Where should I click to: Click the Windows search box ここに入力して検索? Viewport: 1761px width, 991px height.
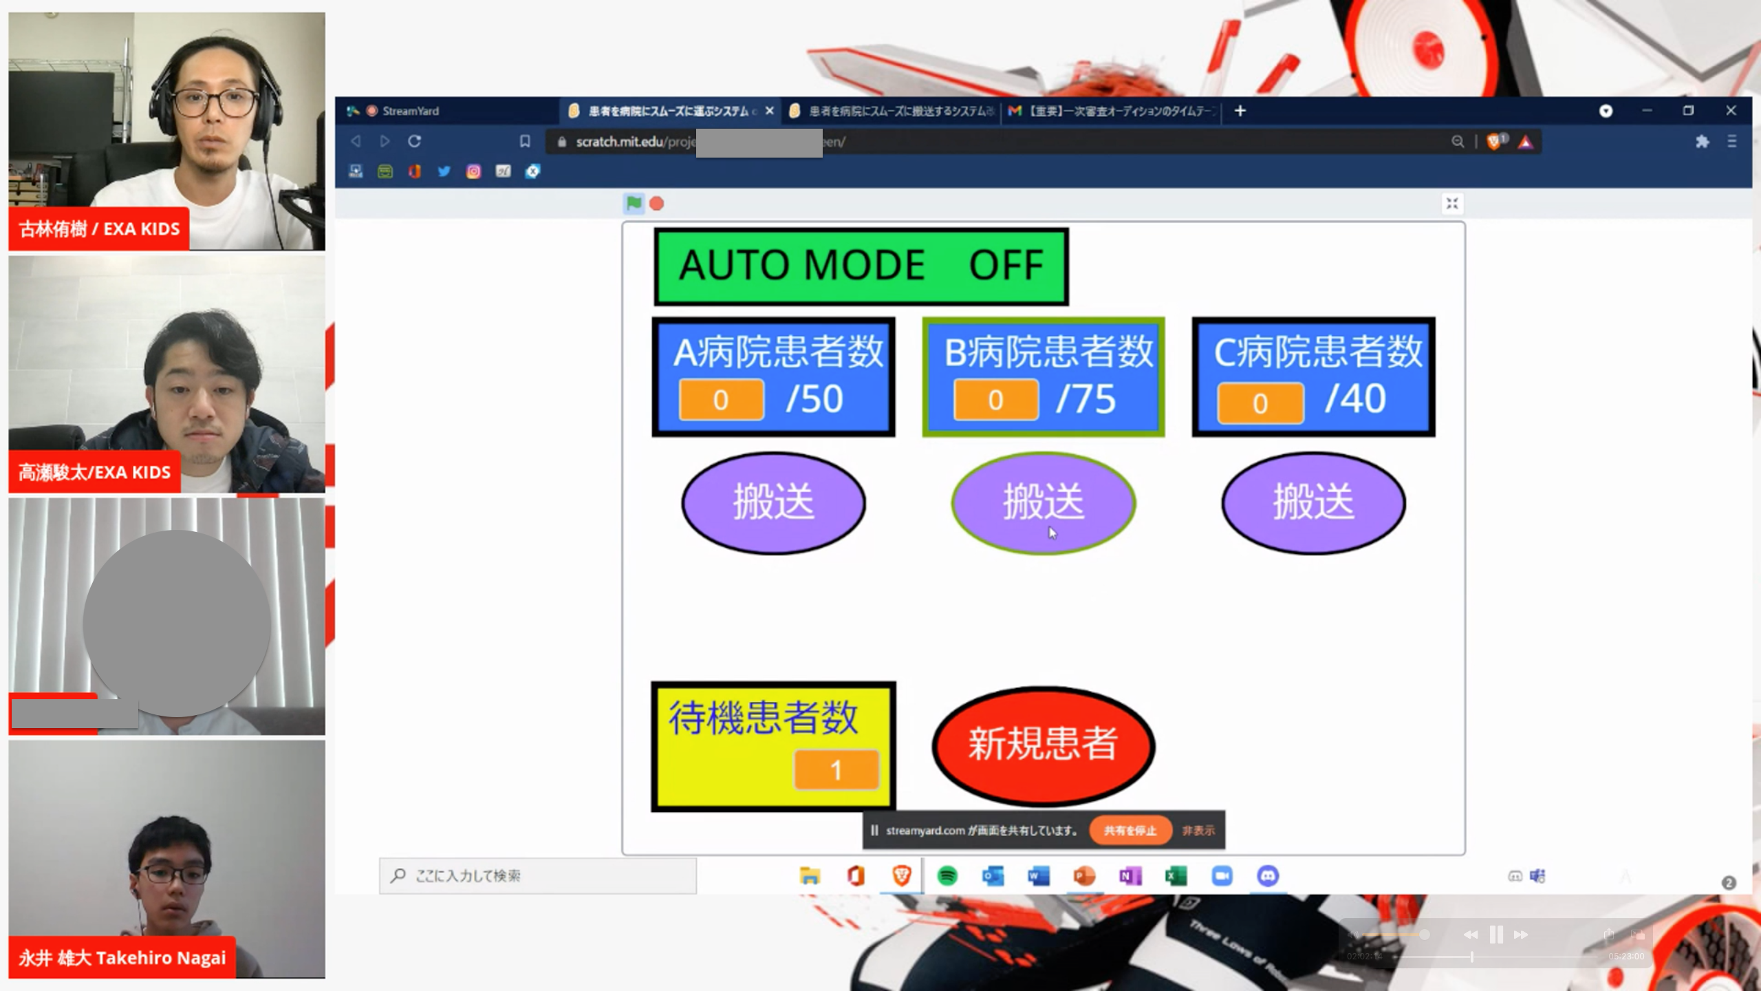pyautogui.click(x=537, y=875)
